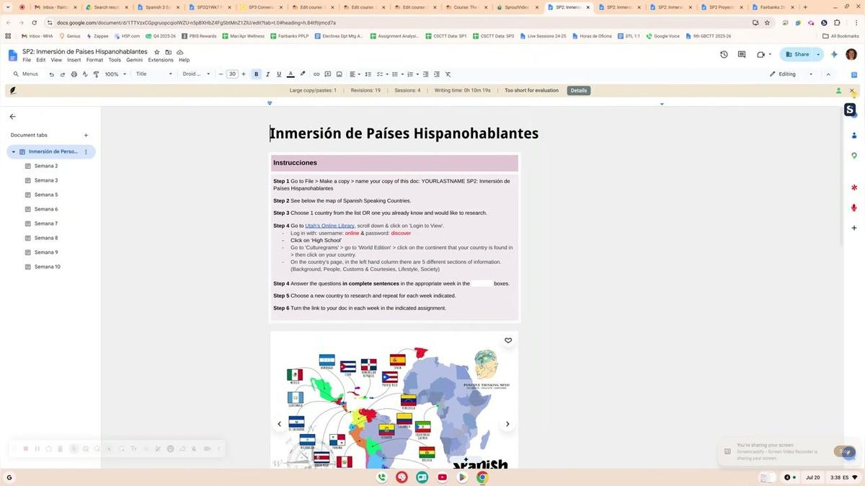Activate the paint format roller

96,74
